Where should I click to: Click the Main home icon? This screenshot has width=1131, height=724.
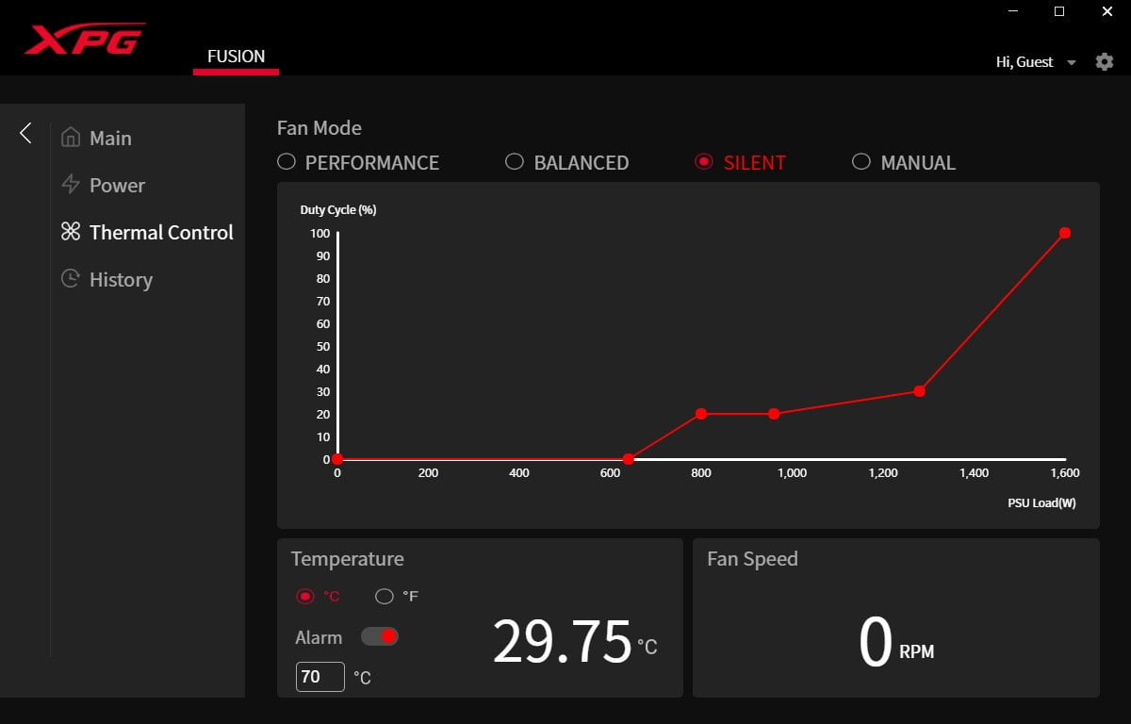(70, 138)
